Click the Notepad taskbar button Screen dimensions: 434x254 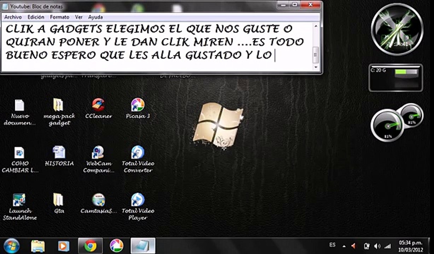(143, 246)
